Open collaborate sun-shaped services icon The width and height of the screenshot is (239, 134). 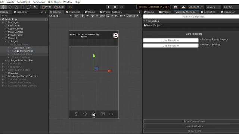click(x=176, y=7)
